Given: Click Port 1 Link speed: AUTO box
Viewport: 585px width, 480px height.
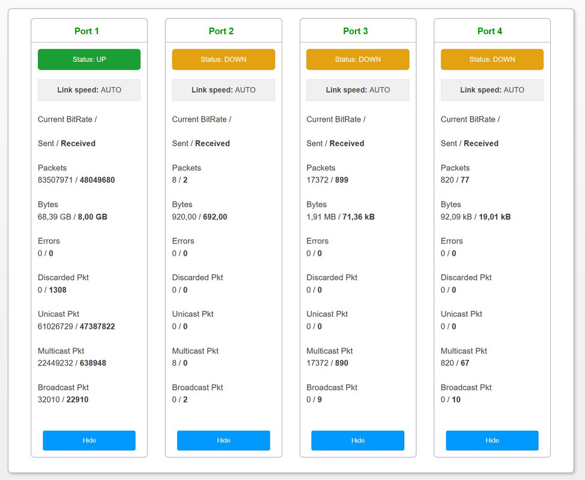Looking at the screenshot, I should tap(89, 90).
